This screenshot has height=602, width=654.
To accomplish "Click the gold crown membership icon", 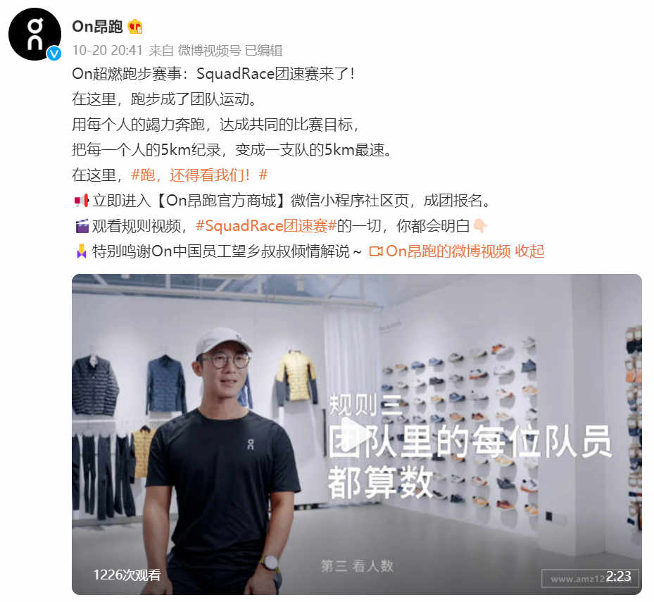I will 135,27.
